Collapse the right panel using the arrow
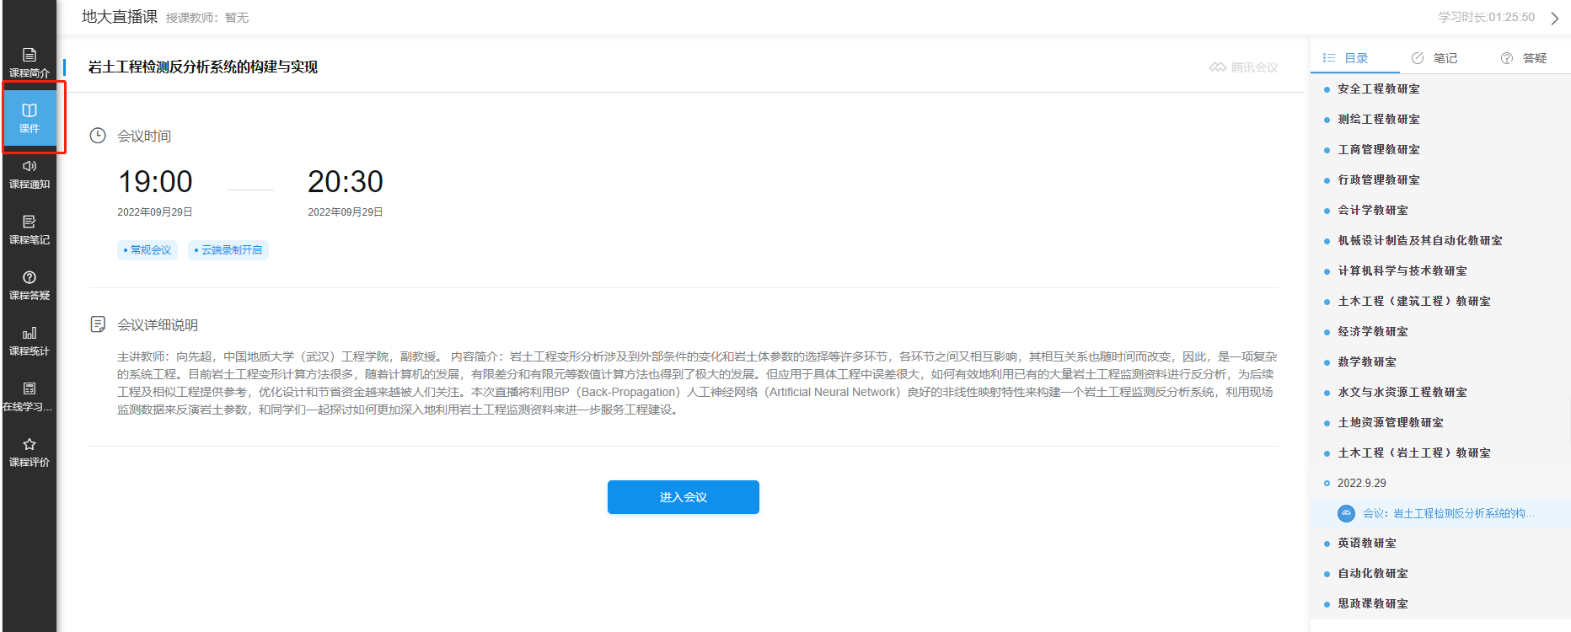1571x632 pixels. (1554, 19)
